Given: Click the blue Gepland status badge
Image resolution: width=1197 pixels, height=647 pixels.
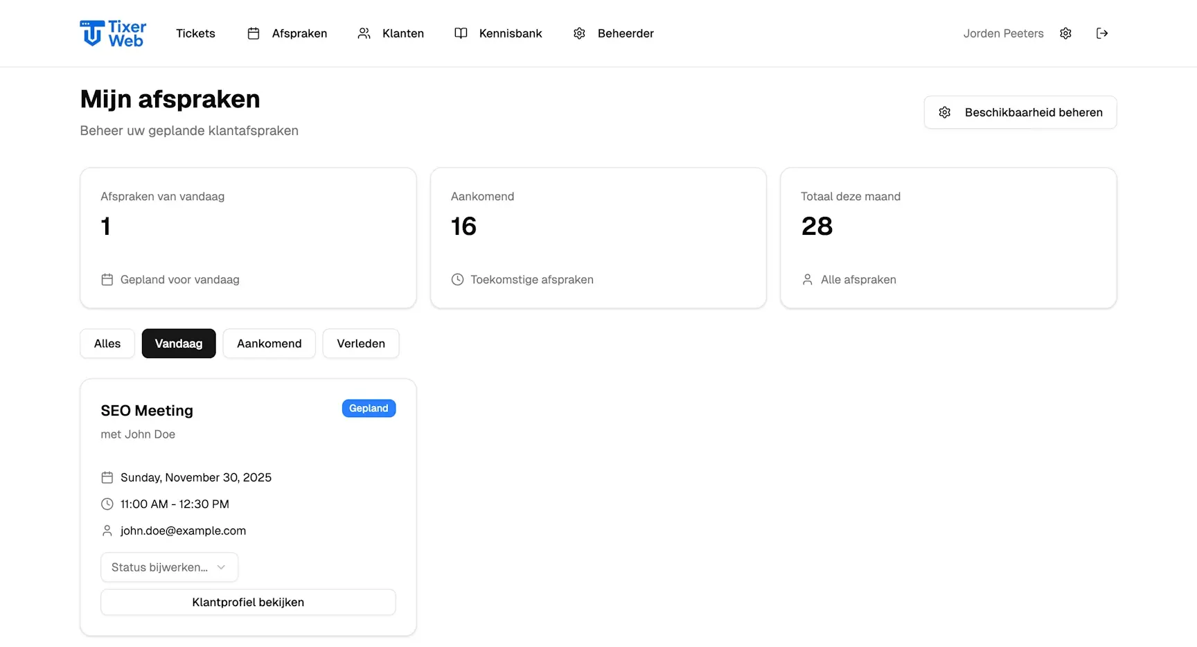Looking at the screenshot, I should (x=369, y=409).
